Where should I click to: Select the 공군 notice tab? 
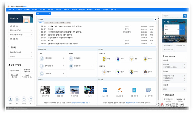pos(56,23)
